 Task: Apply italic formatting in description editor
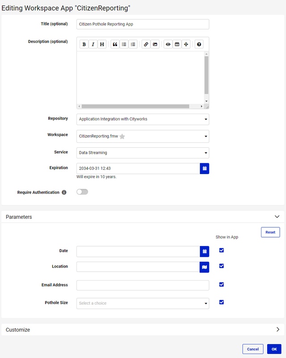click(93, 44)
